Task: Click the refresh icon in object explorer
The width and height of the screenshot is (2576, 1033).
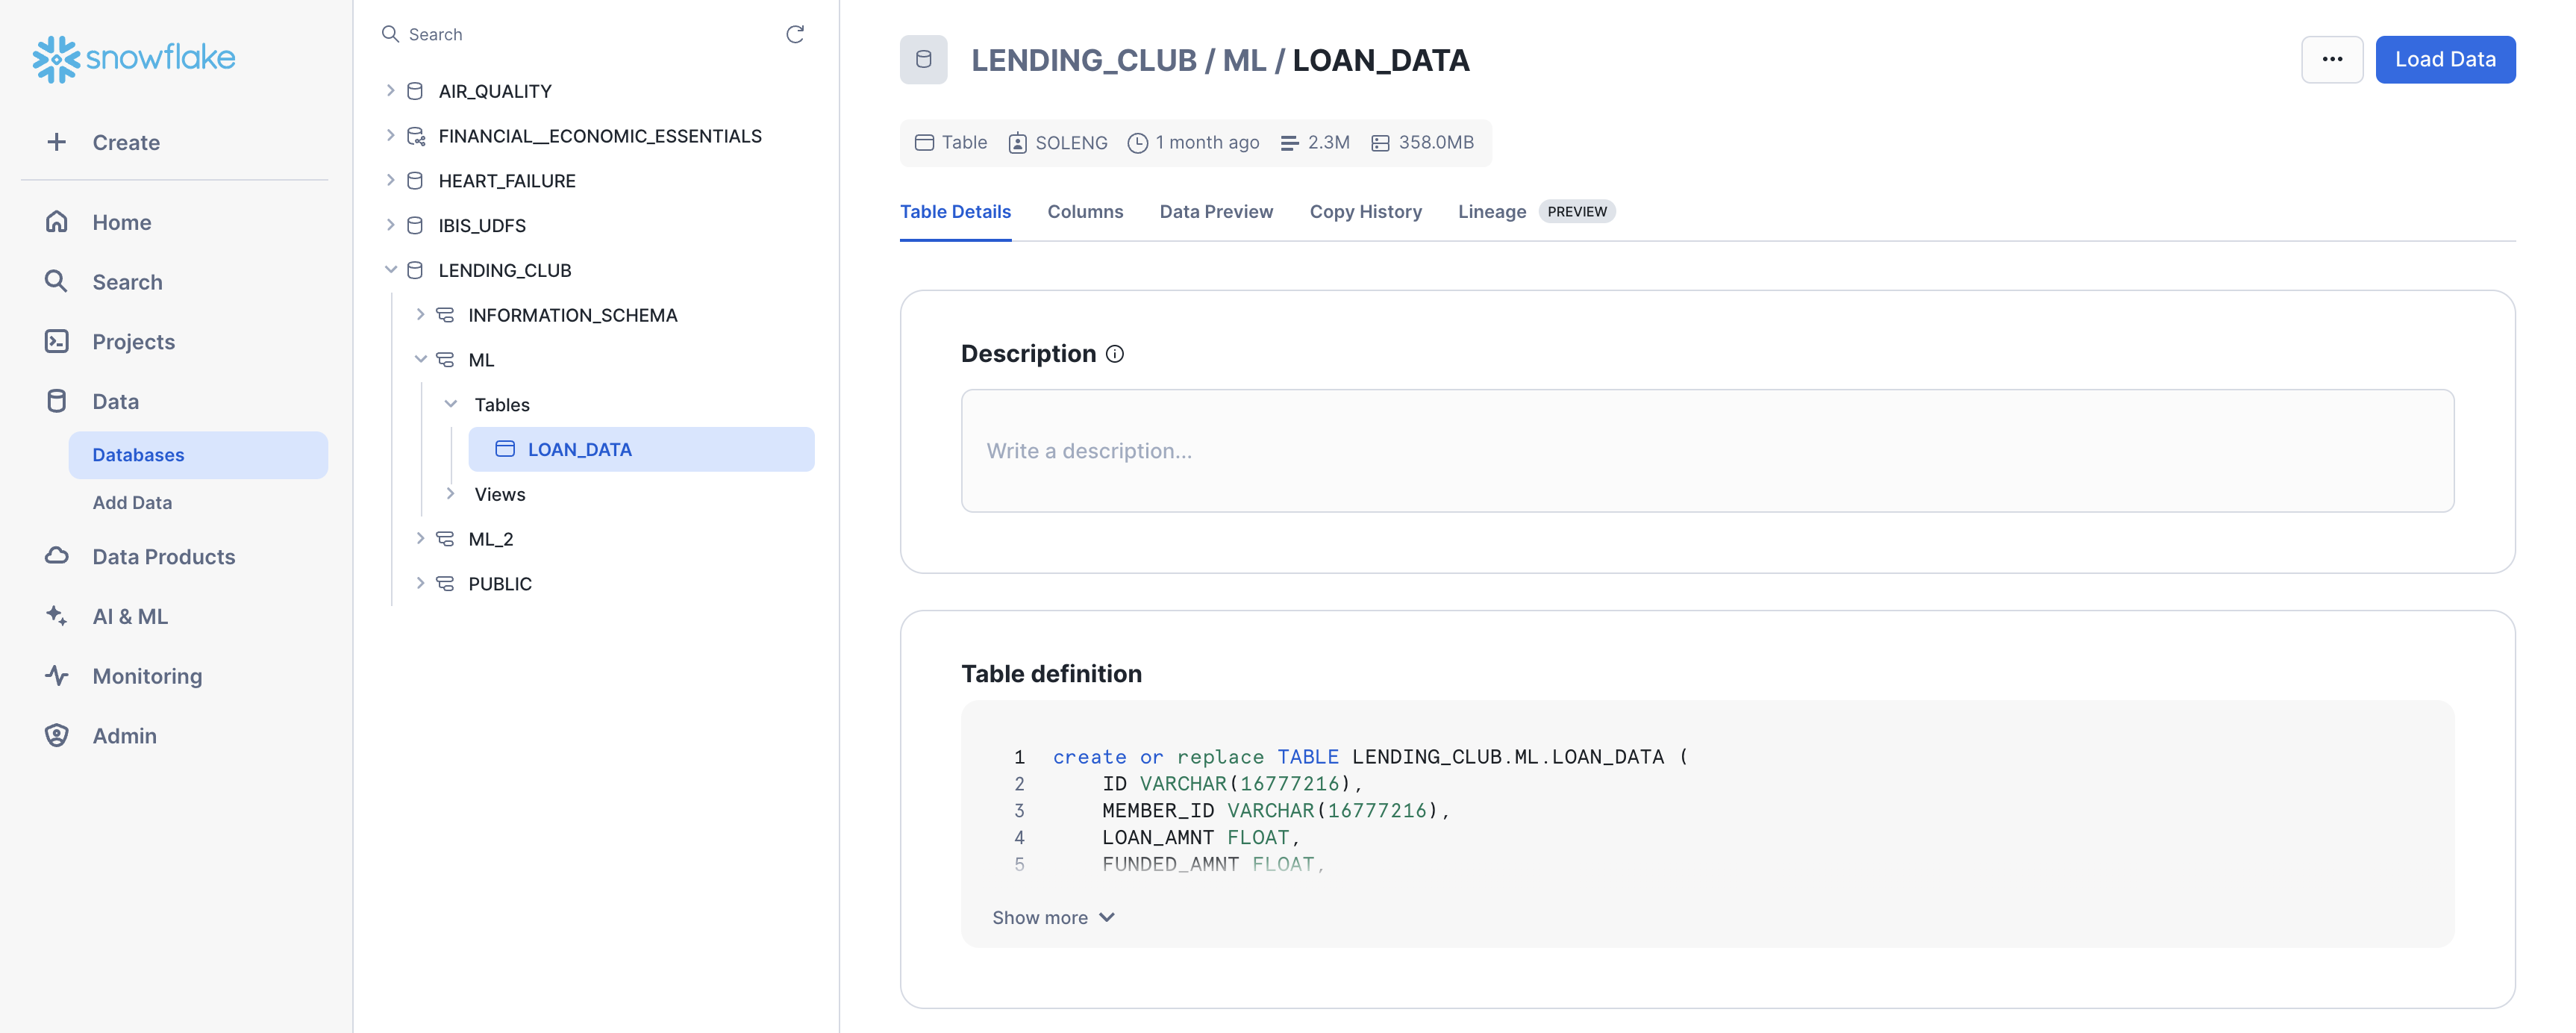Action: pyautogui.click(x=794, y=34)
